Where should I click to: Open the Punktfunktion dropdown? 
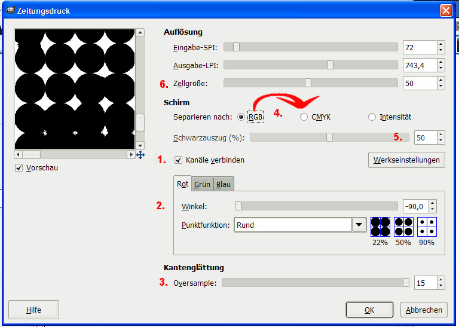click(x=359, y=225)
